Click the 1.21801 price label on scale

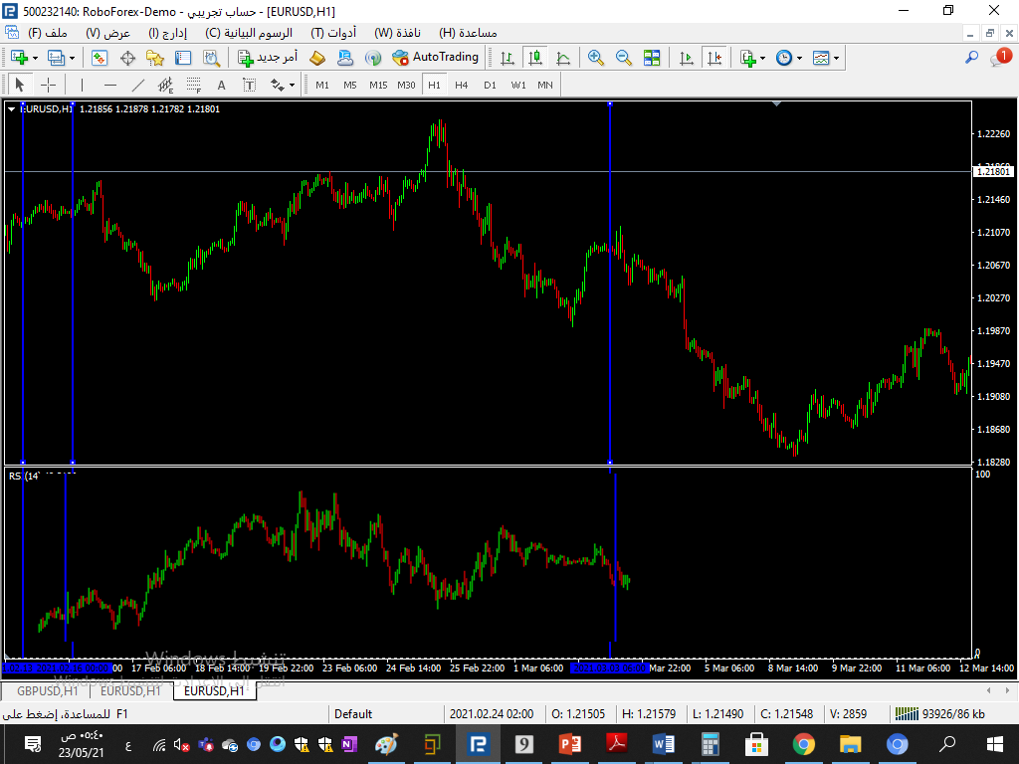coord(993,172)
